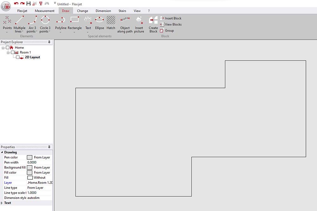
Task: Open the Stairs ribbon tab
Action: coord(122,10)
